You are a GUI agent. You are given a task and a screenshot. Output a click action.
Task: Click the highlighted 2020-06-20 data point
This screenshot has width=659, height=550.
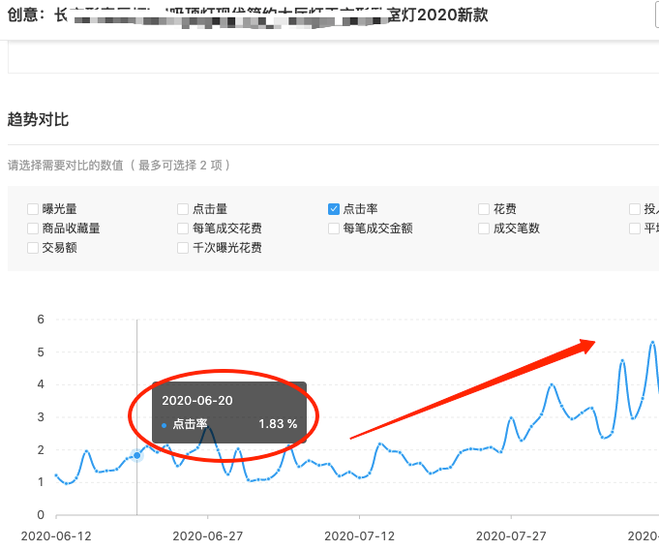pyautogui.click(x=136, y=455)
